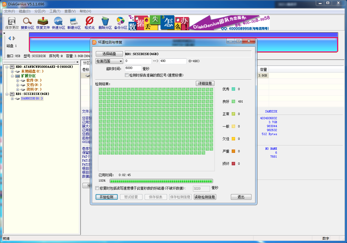Image resolution: width=347 pixels, height=243 pixels.
Task: Open the 分区(P) menu
Action: 40,11
